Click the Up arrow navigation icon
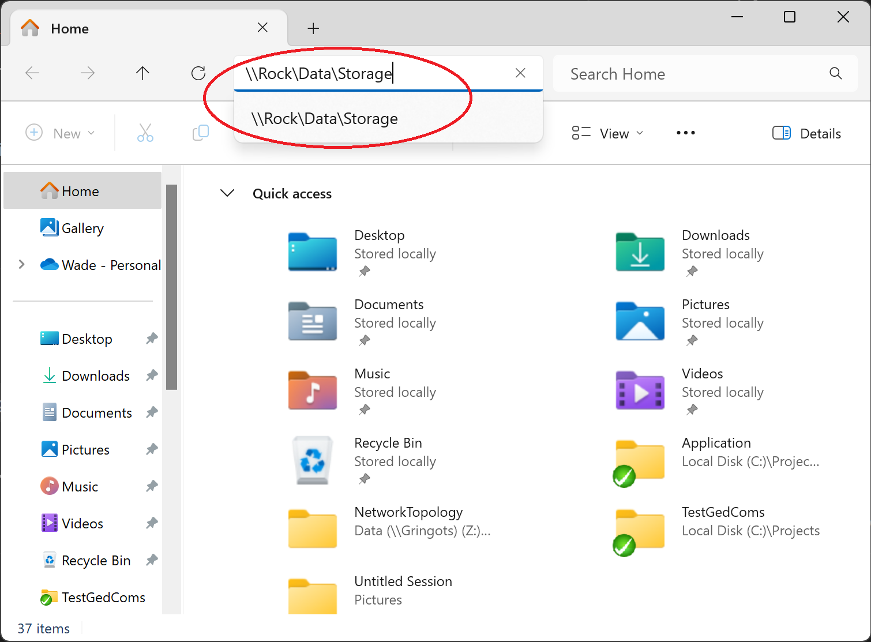Screen dimensions: 871x642 pyautogui.click(x=142, y=73)
